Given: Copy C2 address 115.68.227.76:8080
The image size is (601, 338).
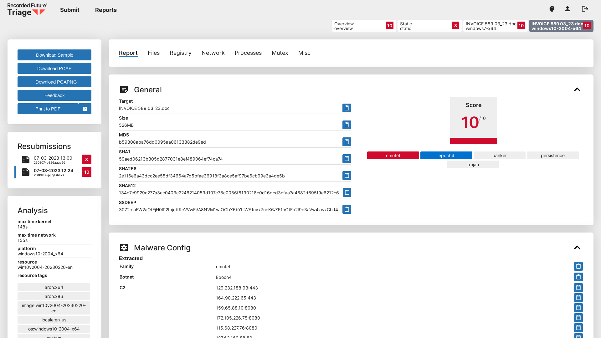Looking at the screenshot, I should click(x=578, y=328).
